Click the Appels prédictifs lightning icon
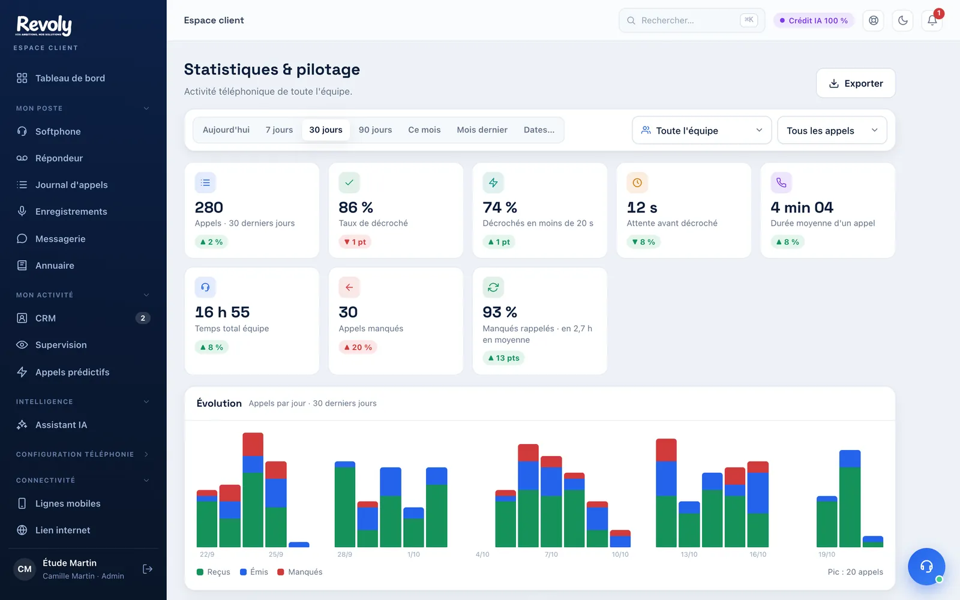This screenshot has width=960, height=600. tap(22, 372)
